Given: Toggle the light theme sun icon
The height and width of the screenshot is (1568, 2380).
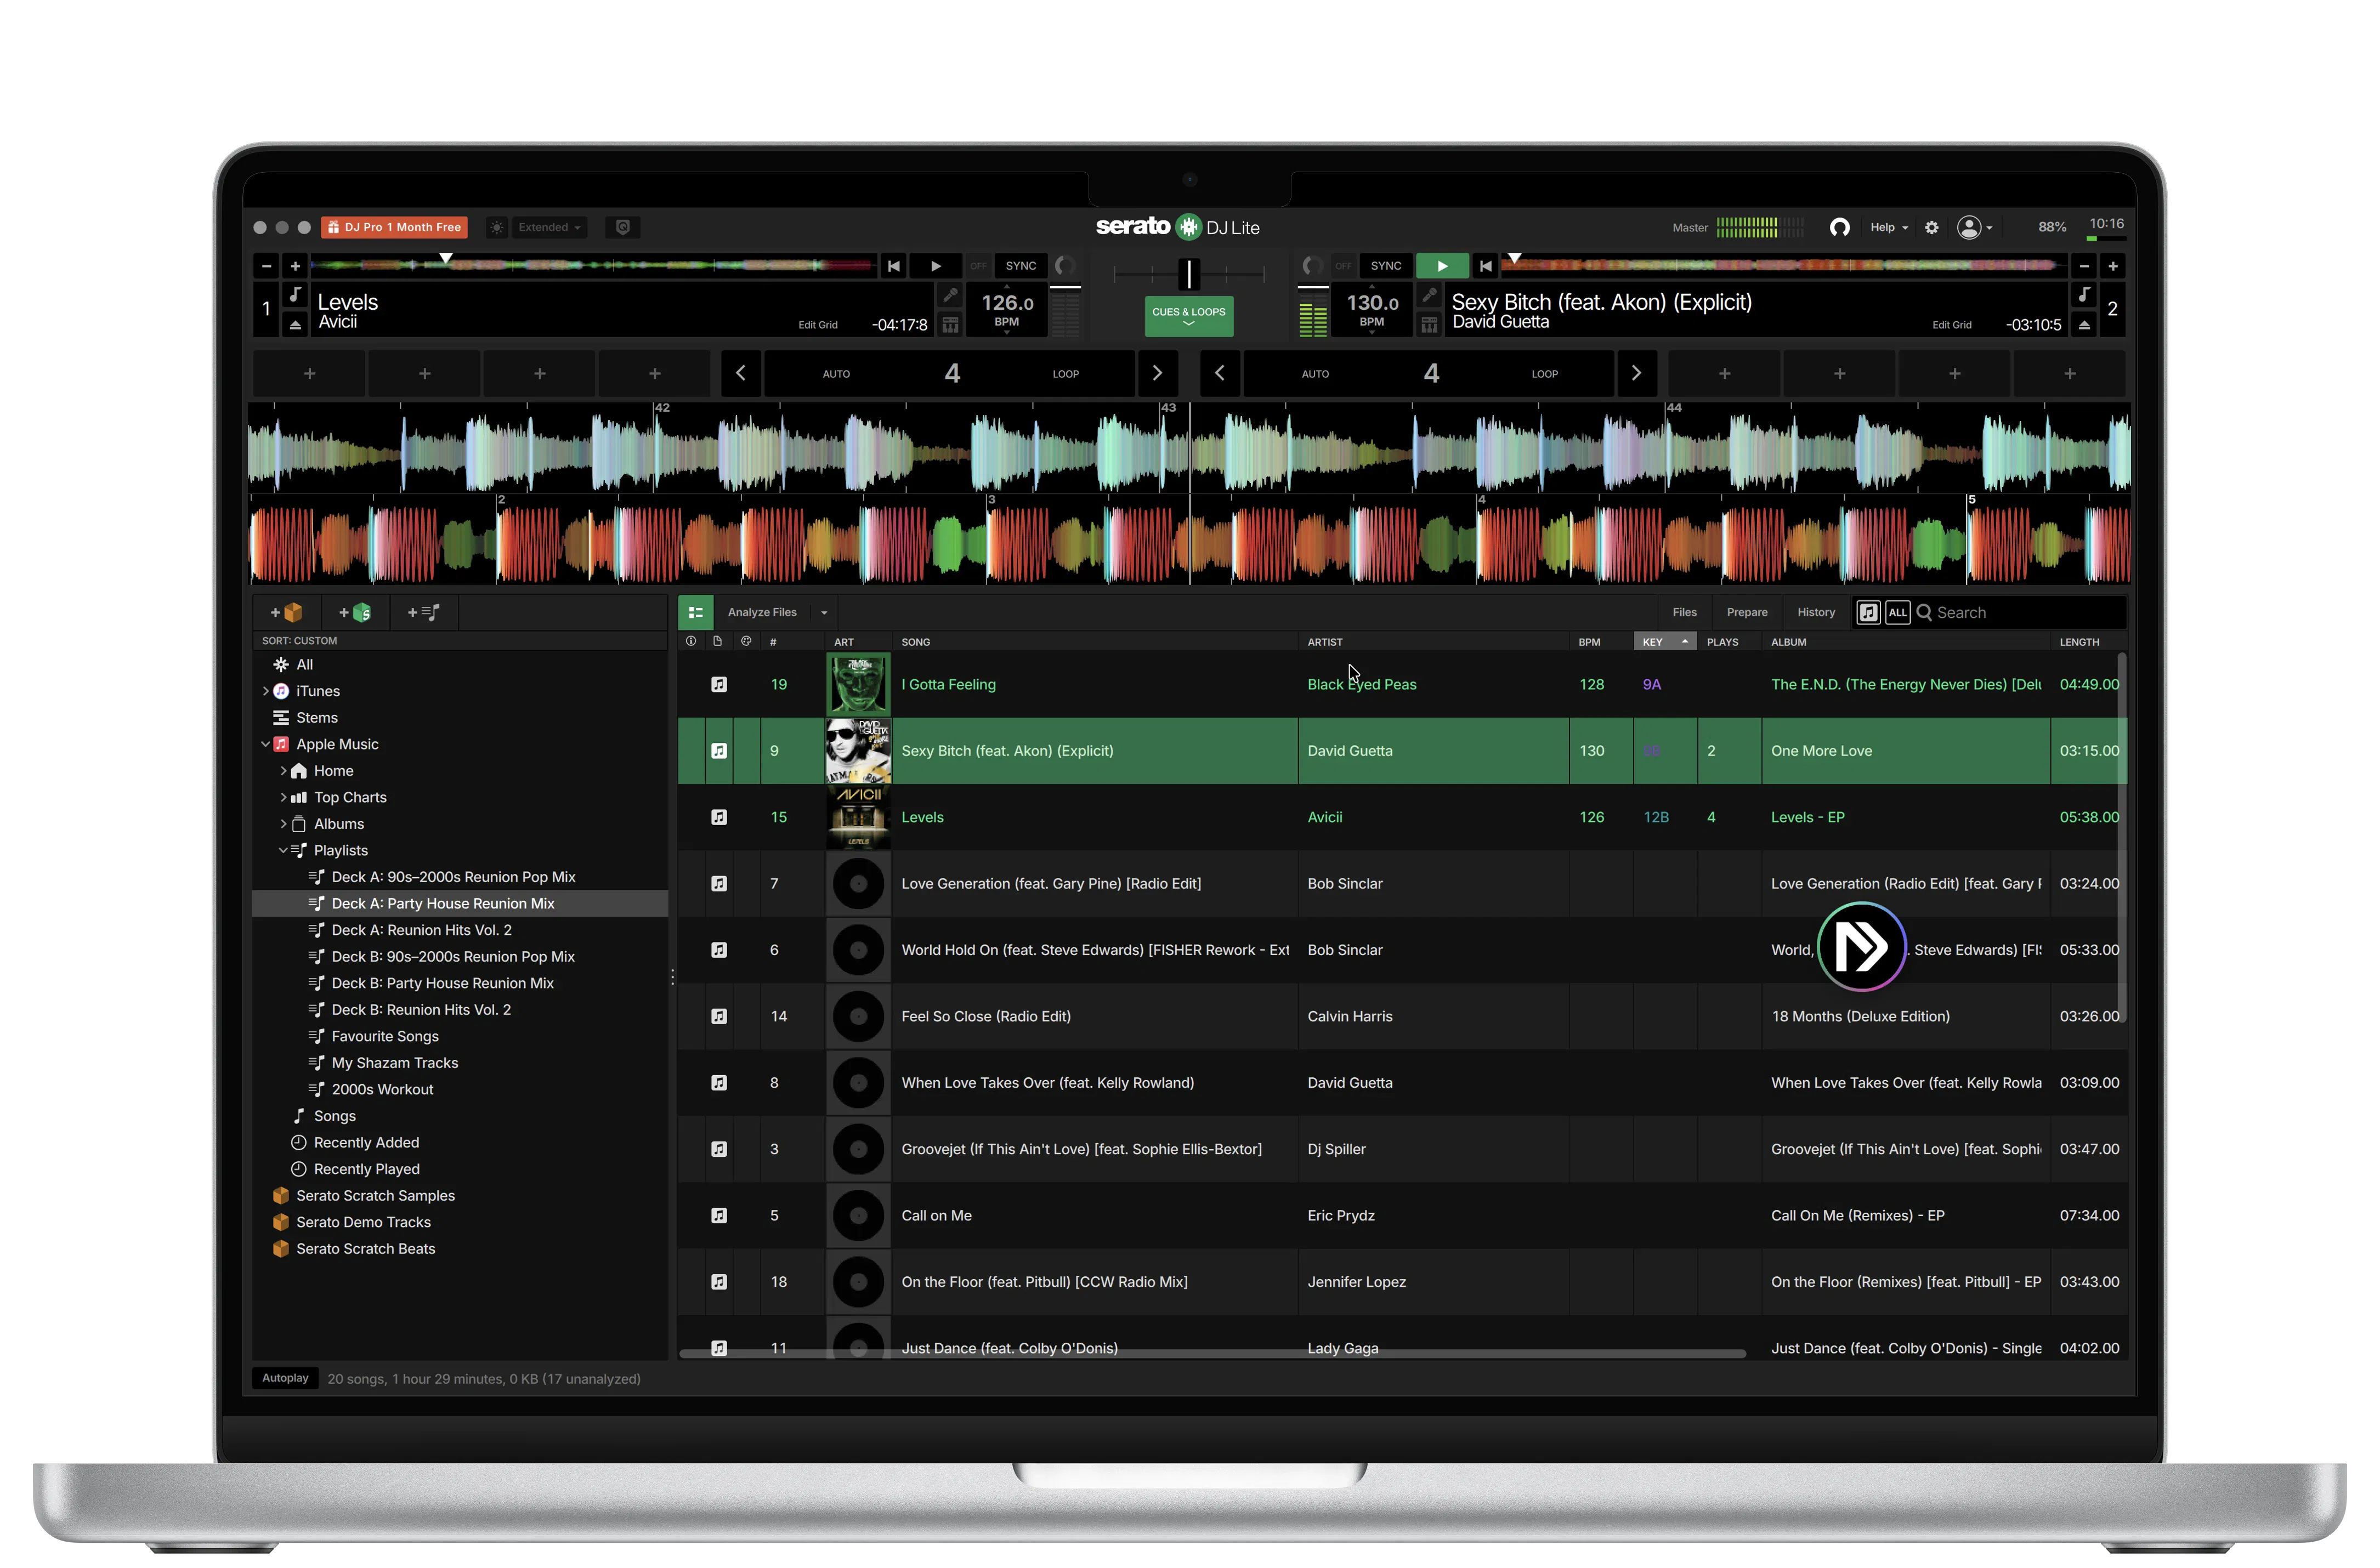Looking at the screenshot, I should (x=497, y=228).
